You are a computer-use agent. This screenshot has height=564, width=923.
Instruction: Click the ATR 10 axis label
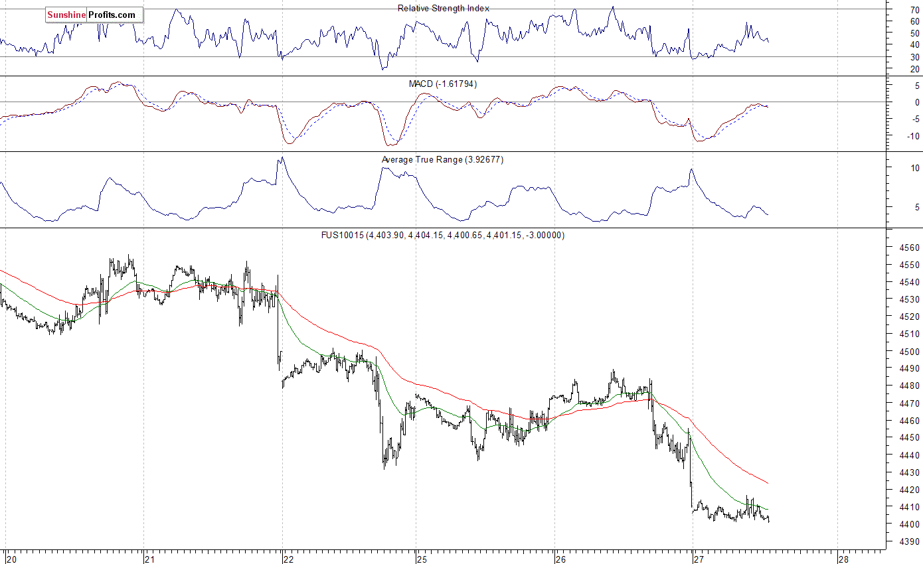pyautogui.click(x=914, y=168)
